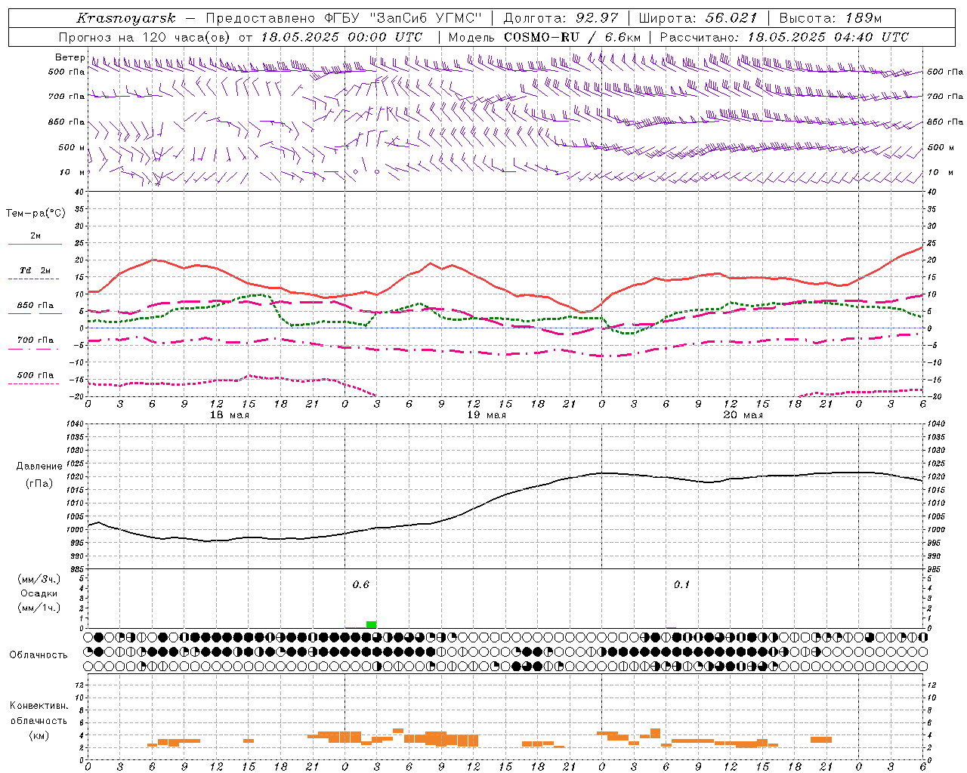
Task: Click the Высота: 189м header value
Action: click(x=830, y=18)
